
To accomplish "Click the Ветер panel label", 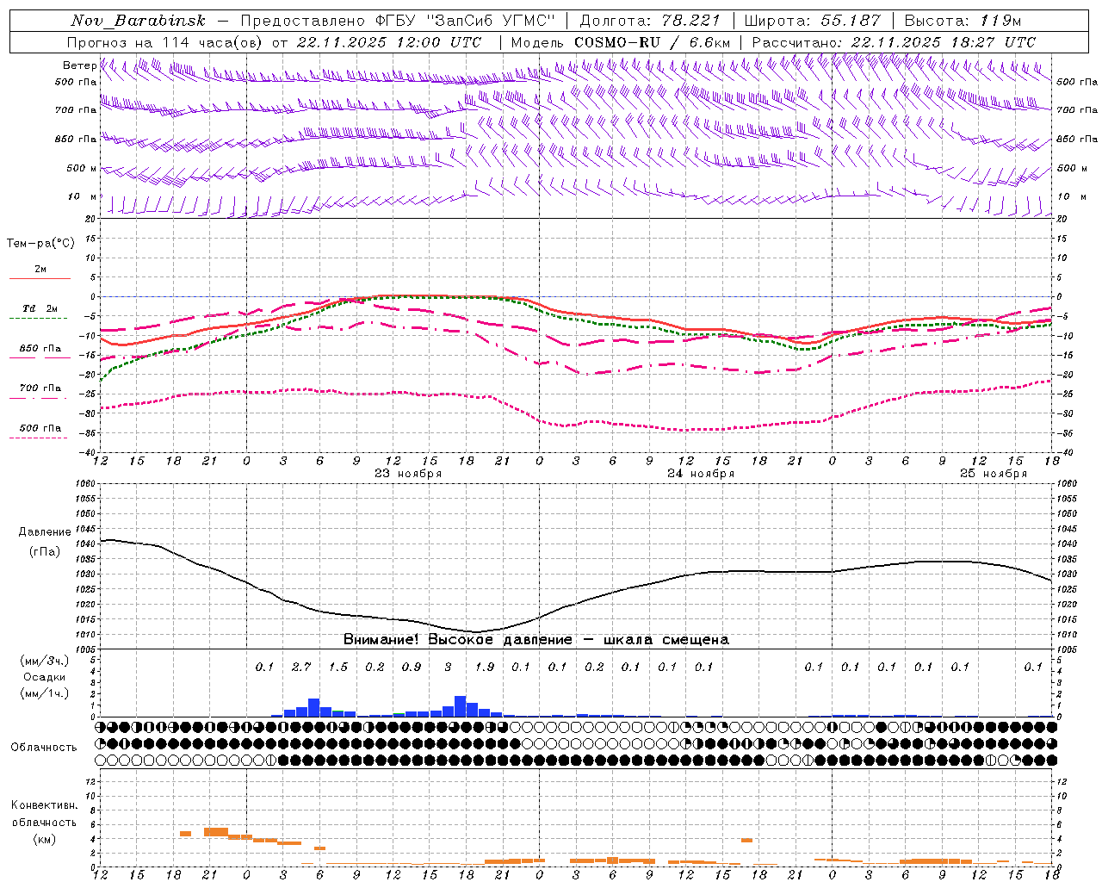I will point(79,65).
